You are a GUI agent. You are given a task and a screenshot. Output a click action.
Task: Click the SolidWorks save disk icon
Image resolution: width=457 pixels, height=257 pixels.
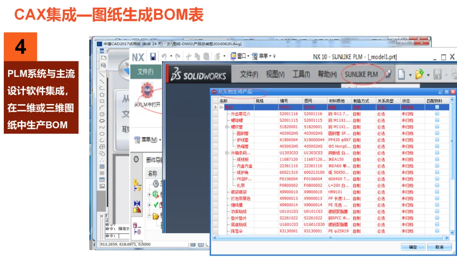[437, 74]
